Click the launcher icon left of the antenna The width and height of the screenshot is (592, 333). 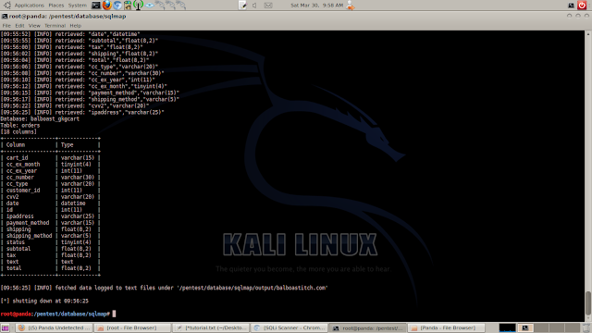click(x=128, y=6)
